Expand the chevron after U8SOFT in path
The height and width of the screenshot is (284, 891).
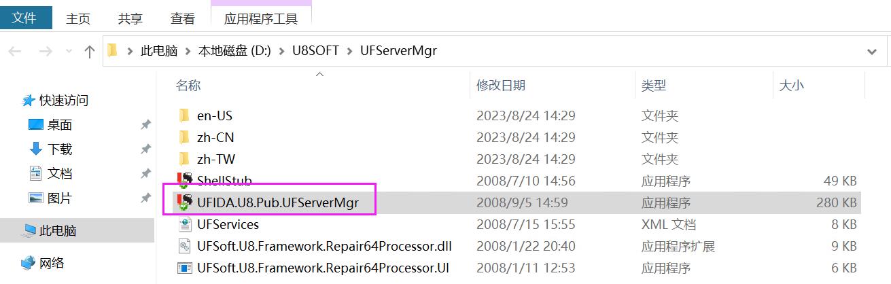coord(349,51)
